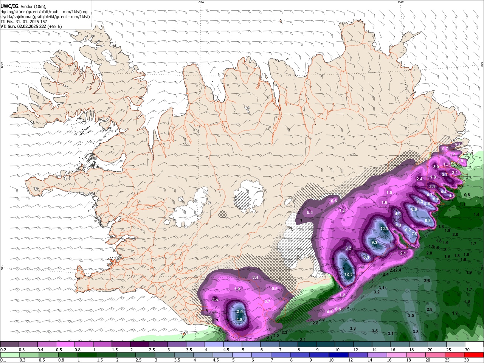Image resolution: width=484 pixels, height=363 pixels.
Task: Click the '15W' longitude label
Action: tap(400, 2)
